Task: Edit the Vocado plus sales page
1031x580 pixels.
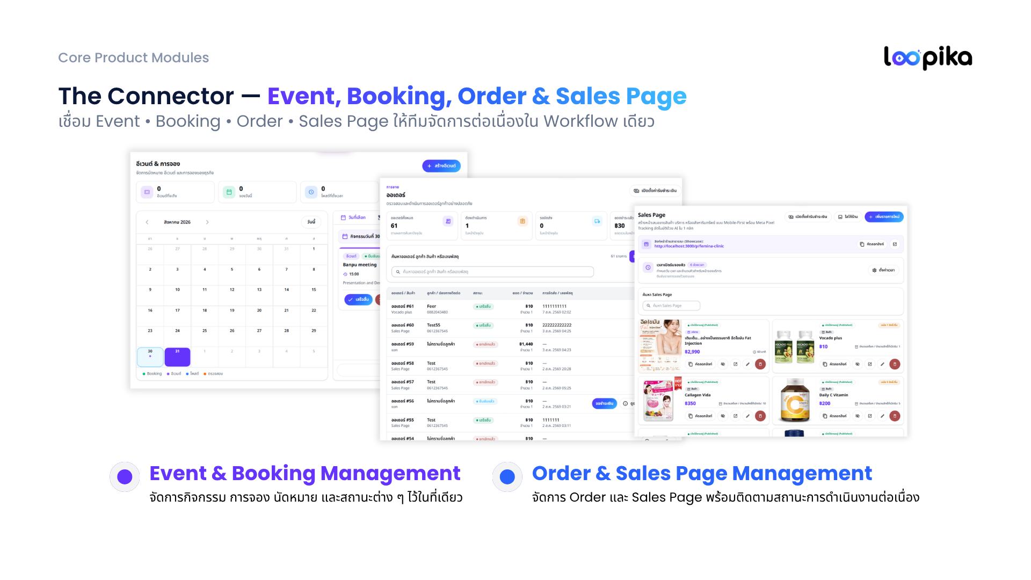Action: coord(882,364)
